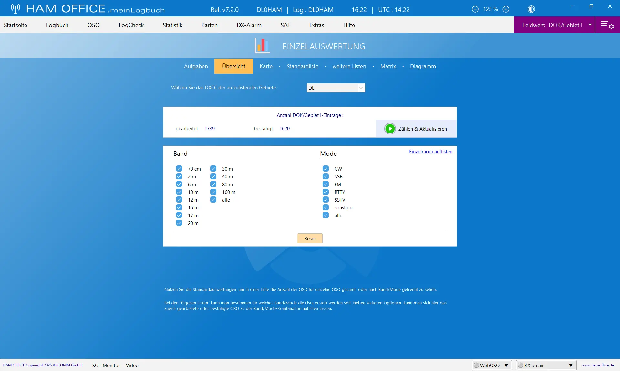
Task: Click the Einzelauswertung bar chart icon
Action: (x=262, y=46)
